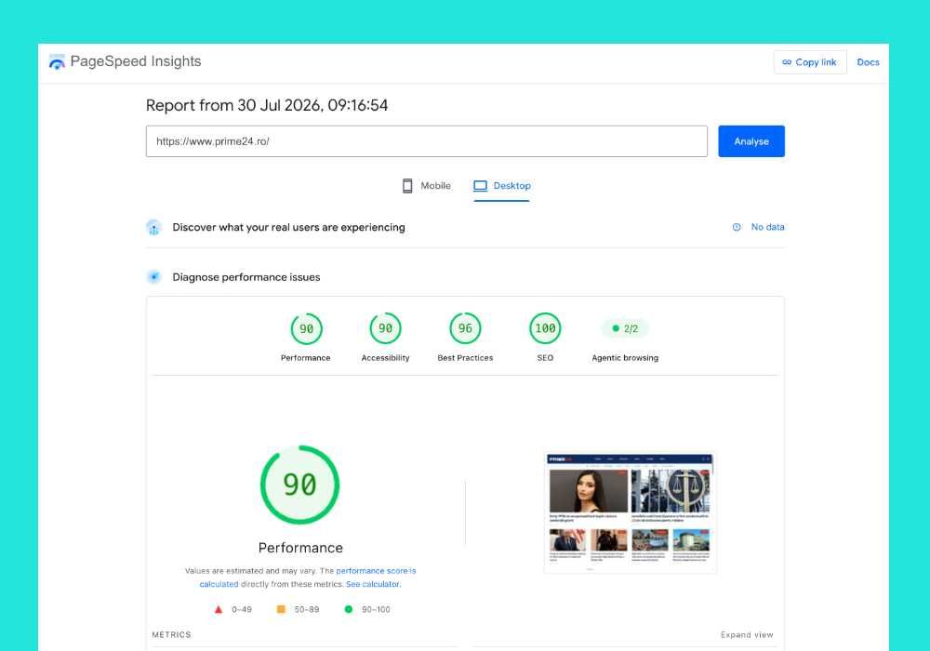Click the SEO label under the gauge

tap(545, 358)
